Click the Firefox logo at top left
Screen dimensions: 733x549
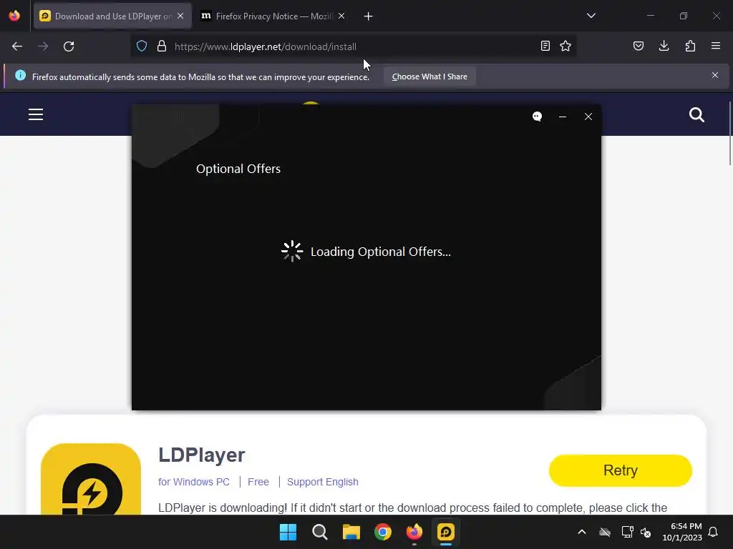[14, 16]
